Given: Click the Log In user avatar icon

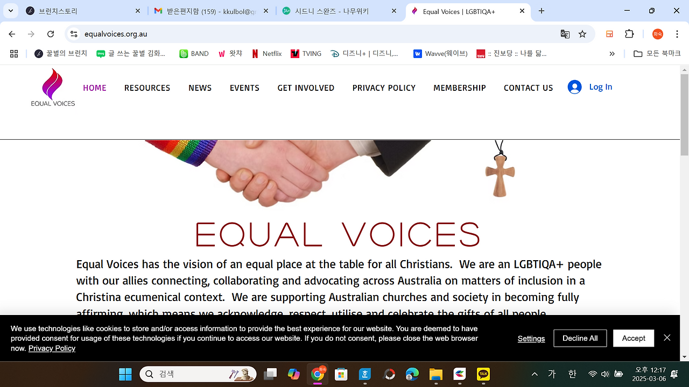Looking at the screenshot, I should pos(574,87).
